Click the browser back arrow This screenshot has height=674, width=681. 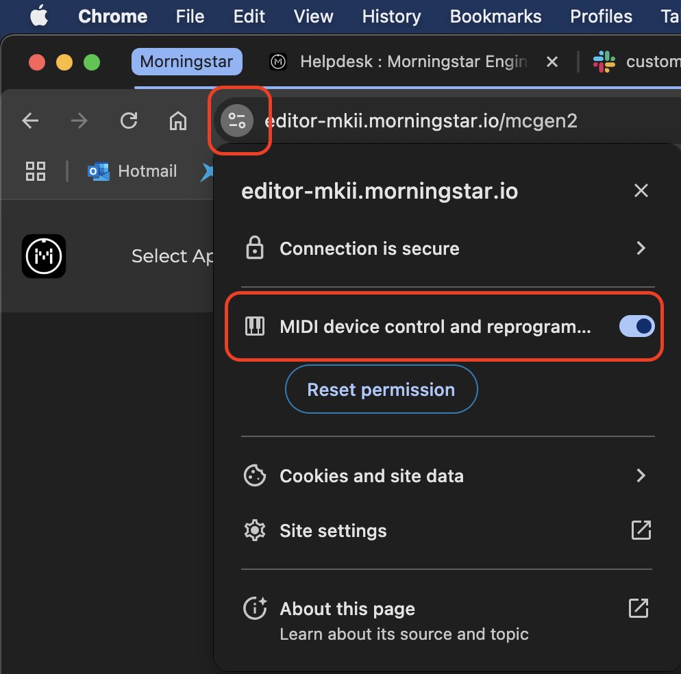pos(30,121)
